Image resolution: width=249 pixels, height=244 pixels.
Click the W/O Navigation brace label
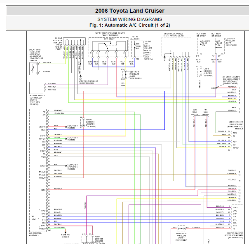tap(33, 218)
